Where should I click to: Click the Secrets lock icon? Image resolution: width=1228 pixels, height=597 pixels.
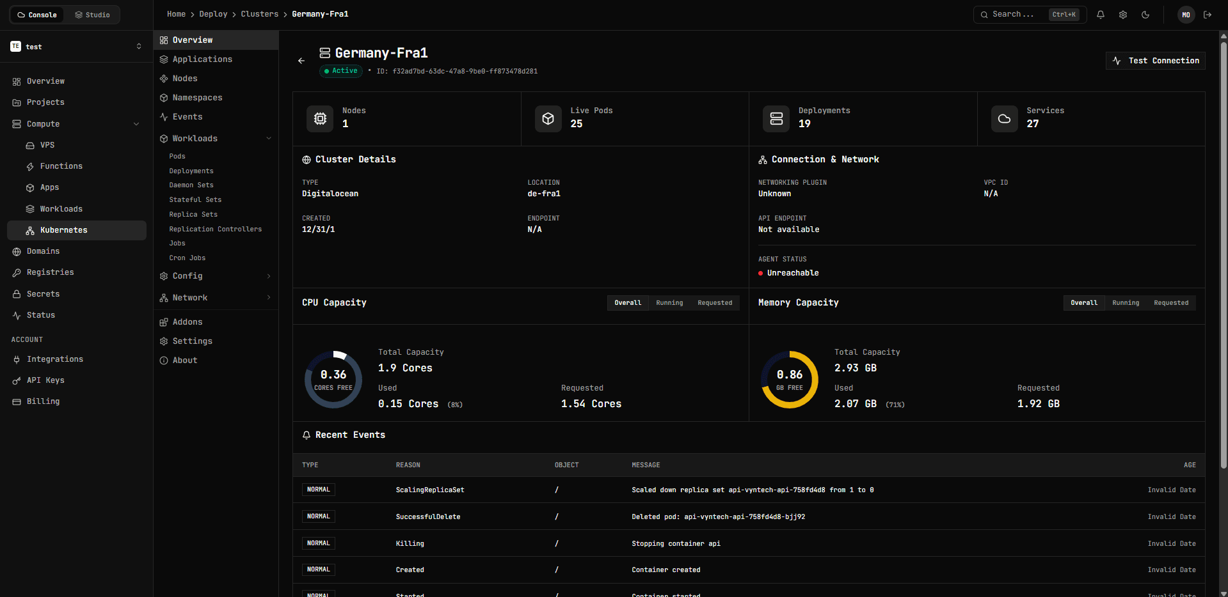point(17,294)
